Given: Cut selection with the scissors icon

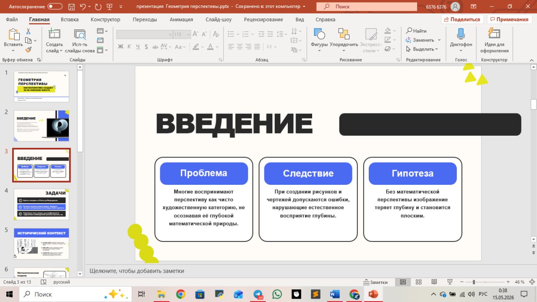Looking at the screenshot, I should point(28,32).
